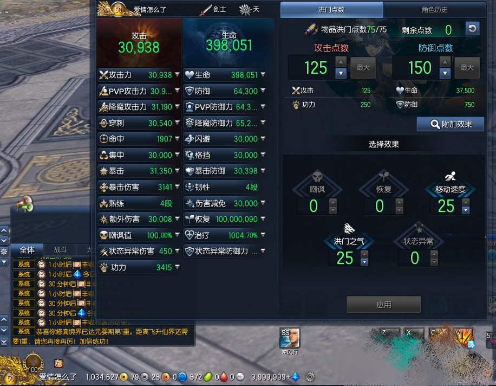The height and width of the screenshot is (386, 496).
Task: Switch to the 角色历史 tab
Action: [434, 10]
